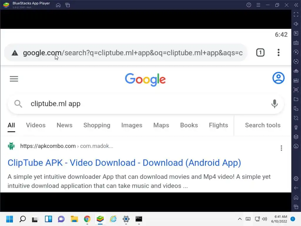Open the ClipTube APK - Video Download result

(x=124, y=163)
